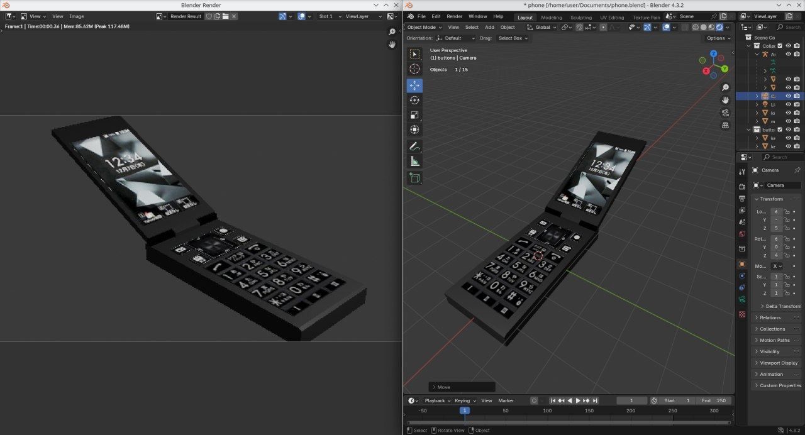This screenshot has width=805, height=435.
Task: Click the Cursor tool icon
Action: point(414,69)
